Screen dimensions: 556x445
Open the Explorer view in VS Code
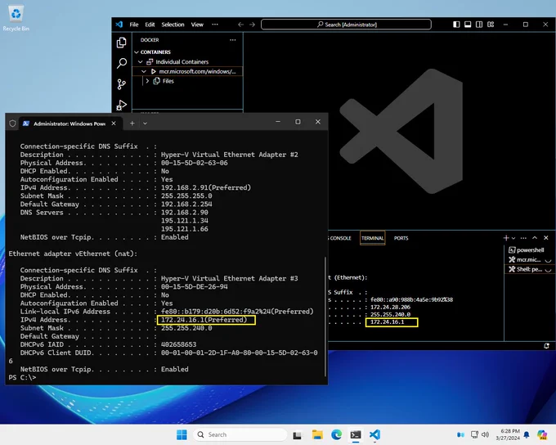pyautogui.click(x=121, y=43)
